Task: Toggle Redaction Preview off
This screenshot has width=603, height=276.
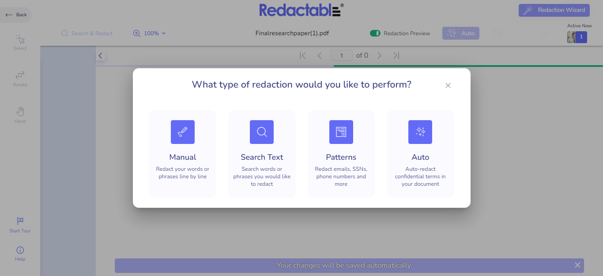Action: pyautogui.click(x=376, y=33)
